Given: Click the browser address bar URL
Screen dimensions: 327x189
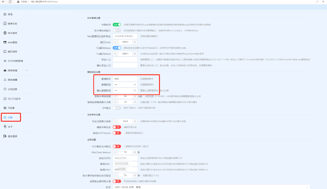Looking at the screenshot, I should point(44,2).
